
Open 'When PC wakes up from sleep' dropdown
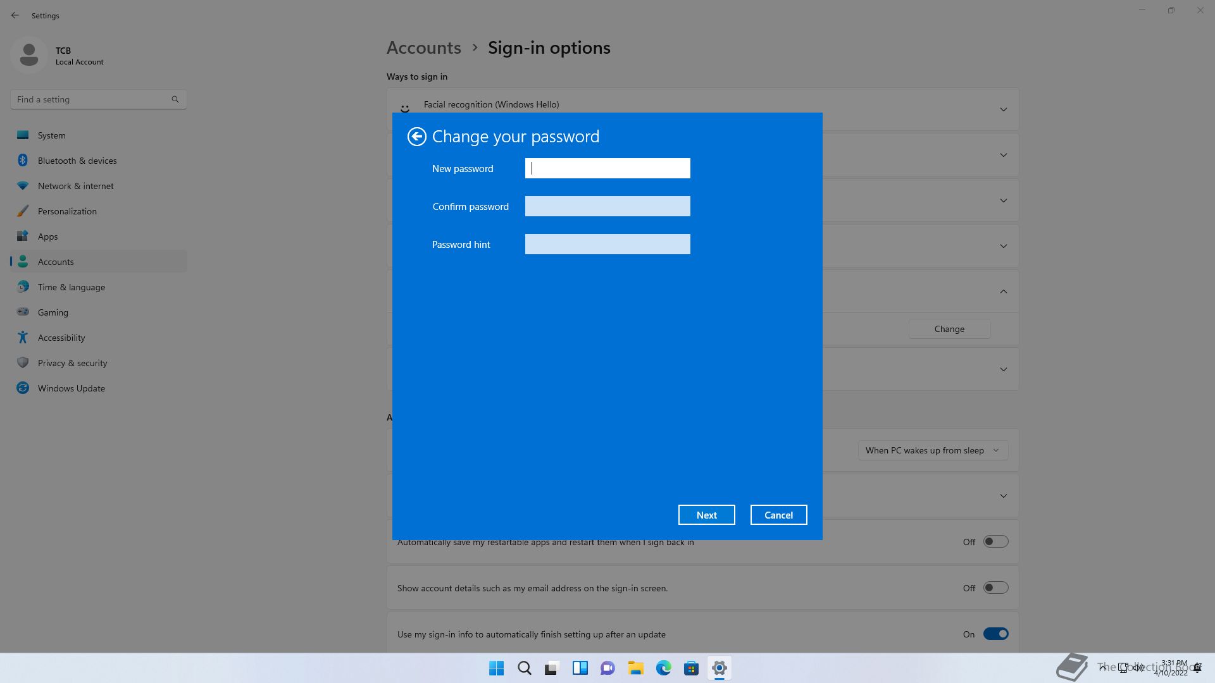pyautogui.click(x=932, y=450)
